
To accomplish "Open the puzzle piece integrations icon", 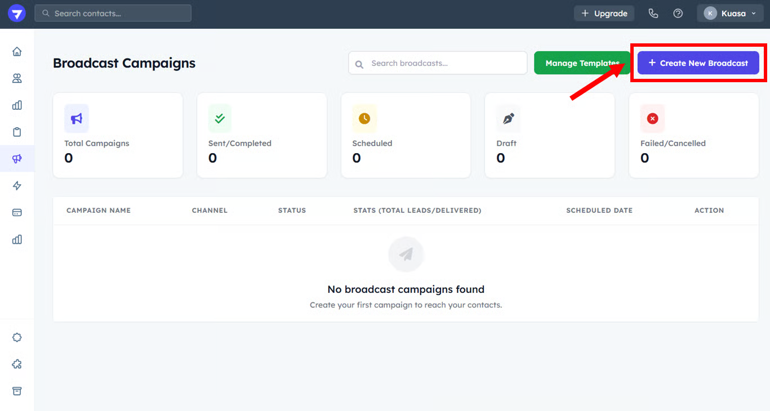I will pyautogui.click(x=17, y=364).
